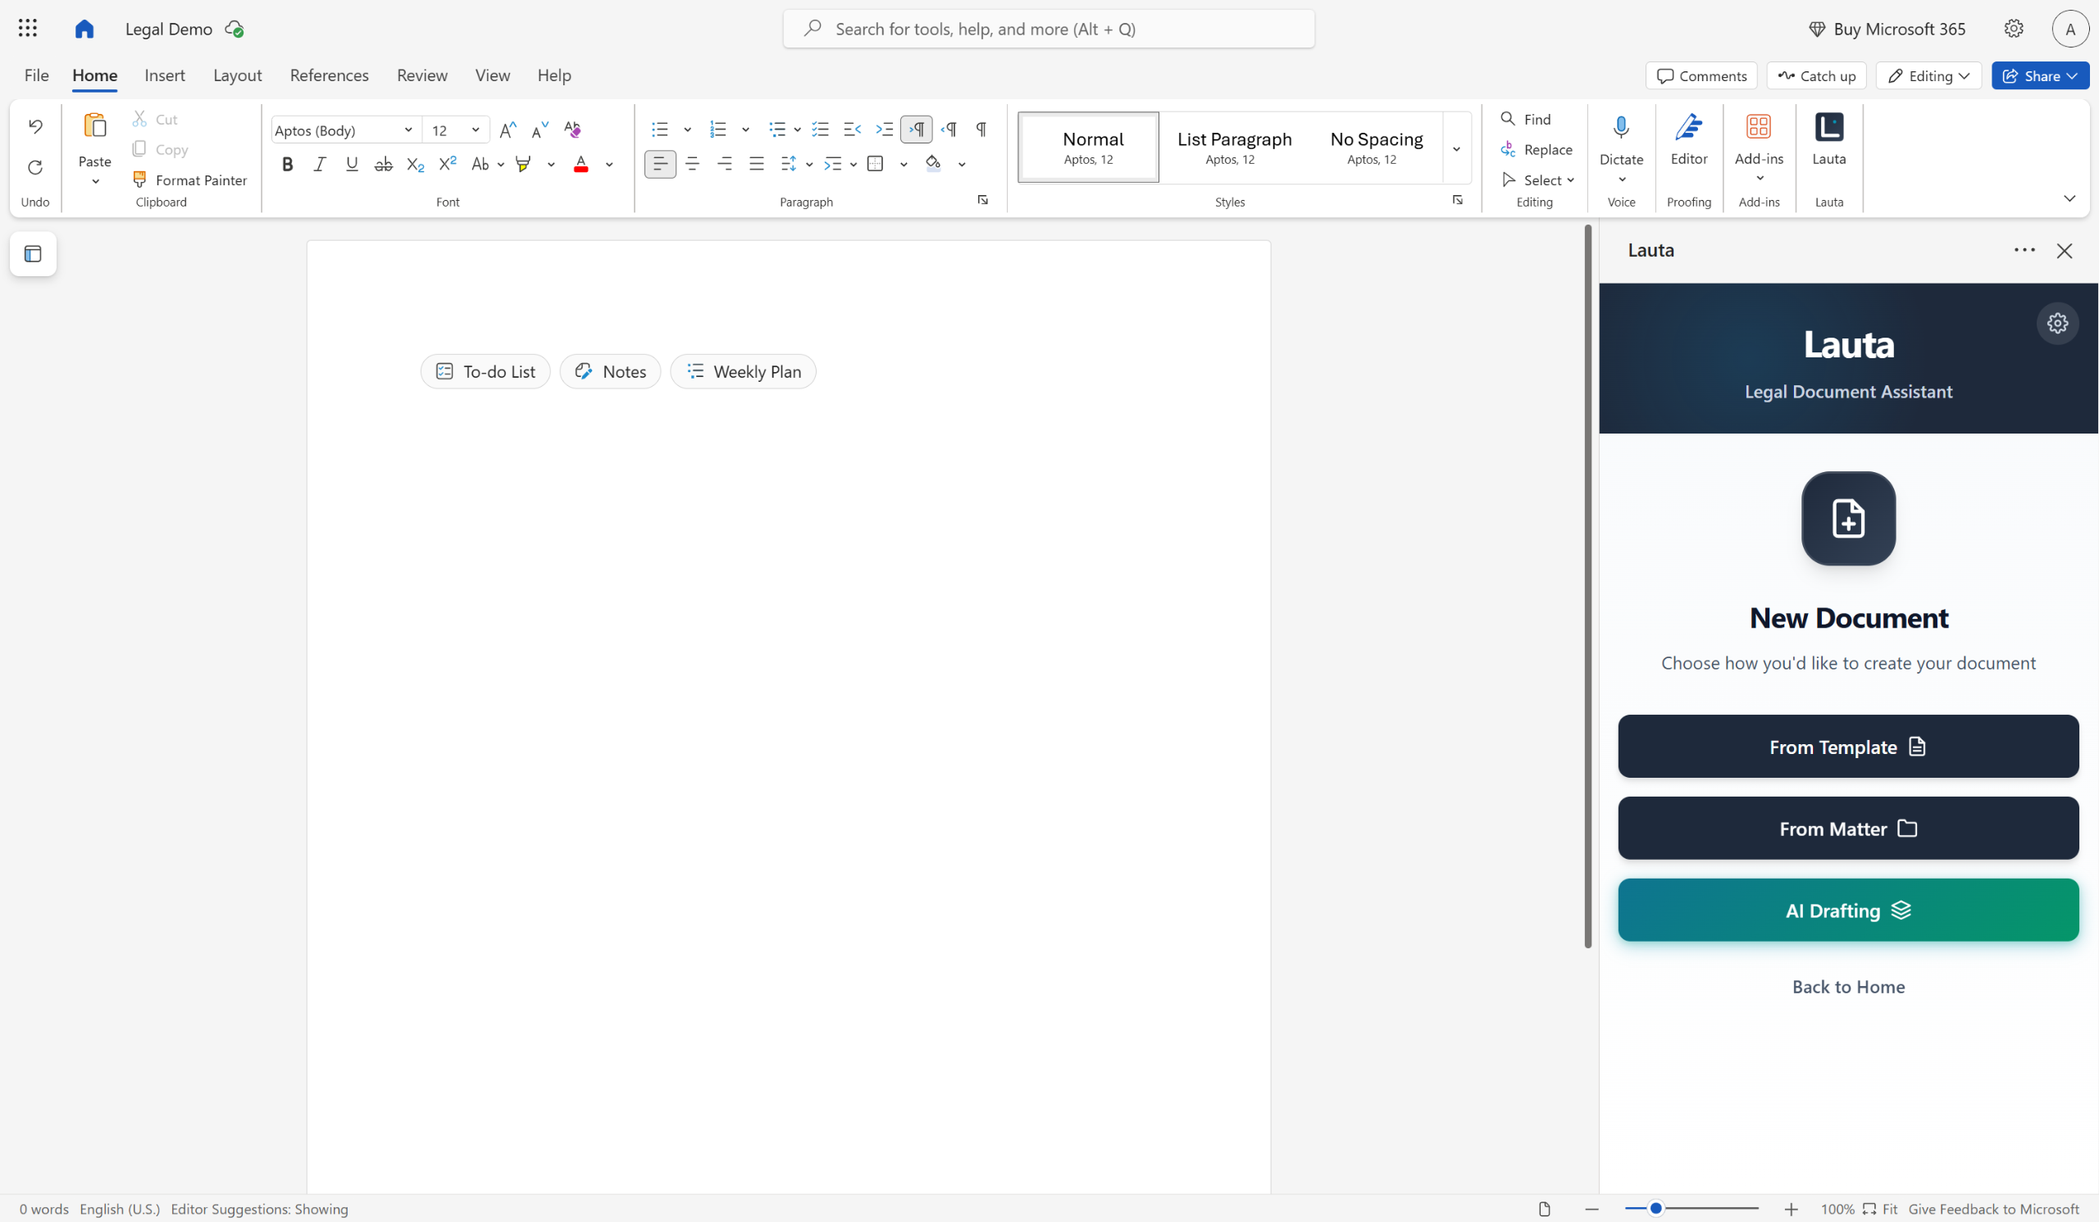Screen dimensions: 2099x1222
Task: Click the Dictate microphone icon
Action: tap(1620, 127)
